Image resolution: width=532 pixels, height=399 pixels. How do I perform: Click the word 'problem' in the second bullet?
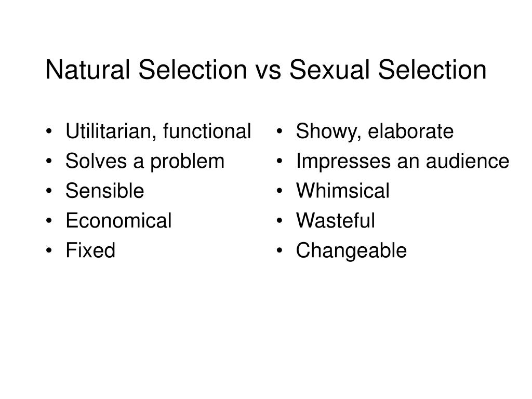coord(187,162)
